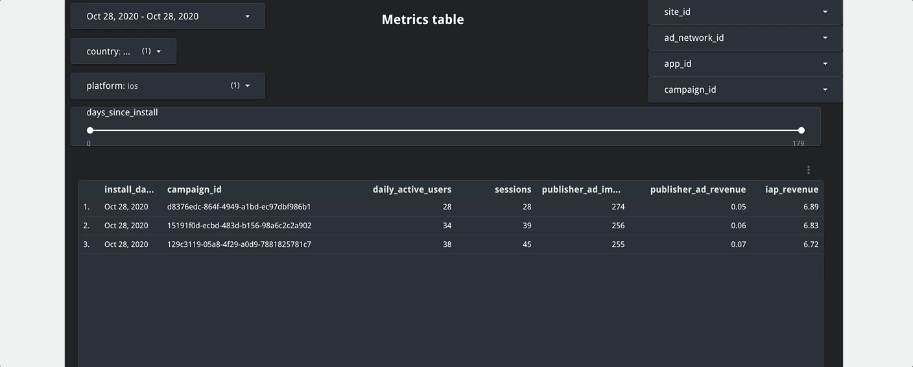913x367 pixels.
Task: Click sessions value 45
Action: click(527, 244)
